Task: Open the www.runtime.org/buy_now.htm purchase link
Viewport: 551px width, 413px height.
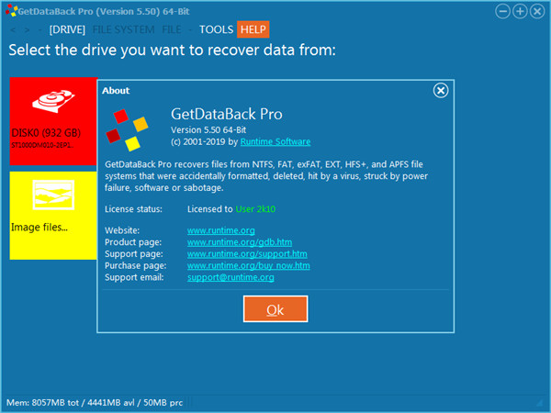Action: 249,265
